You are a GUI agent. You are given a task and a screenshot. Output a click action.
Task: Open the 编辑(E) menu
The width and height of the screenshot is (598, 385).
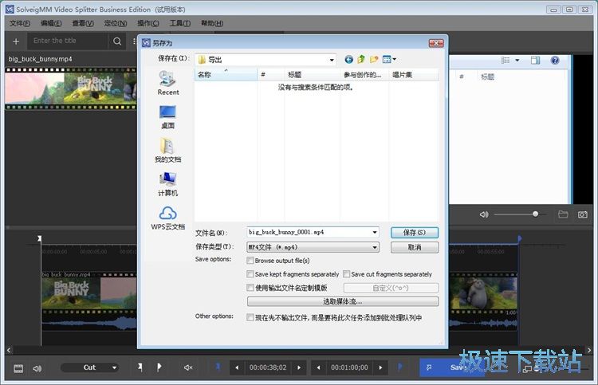tap(51, 23)
